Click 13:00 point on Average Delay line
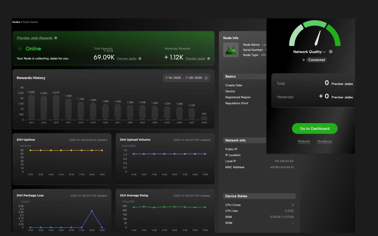The height and width of the screenshot is (236, 378). (x=144, y=207)
